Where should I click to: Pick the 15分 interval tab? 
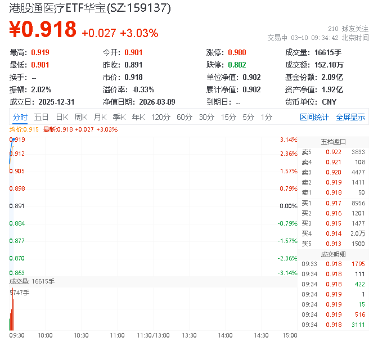click(x=228, y=117)
